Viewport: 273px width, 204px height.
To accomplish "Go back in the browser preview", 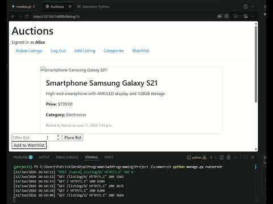I will tap(13, 16).
